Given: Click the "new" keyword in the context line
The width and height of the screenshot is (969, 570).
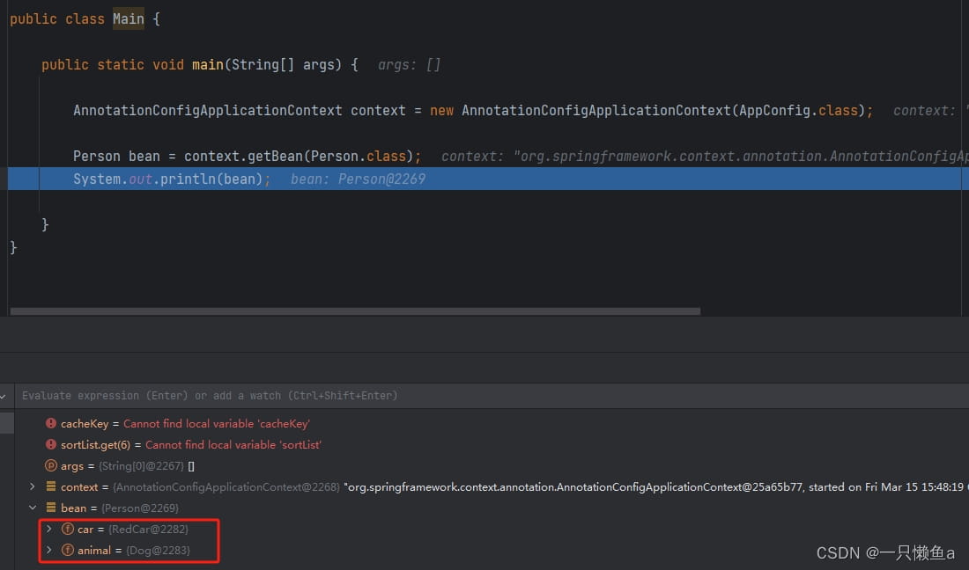Looking at the screenshot, I should 442,111.
